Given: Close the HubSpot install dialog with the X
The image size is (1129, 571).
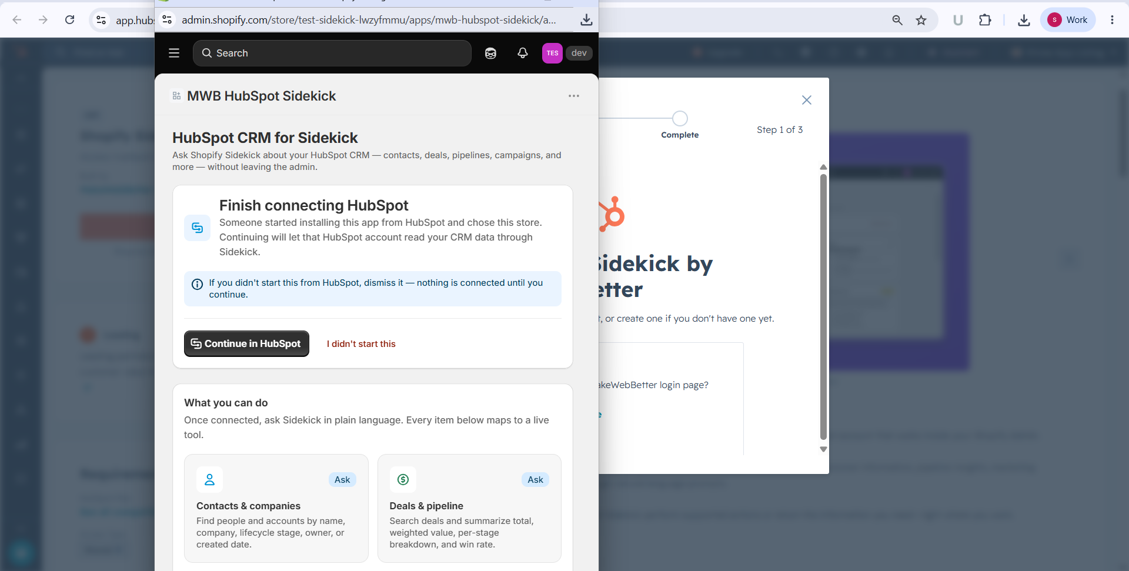Looking at the screenshot, I should 807,100.
